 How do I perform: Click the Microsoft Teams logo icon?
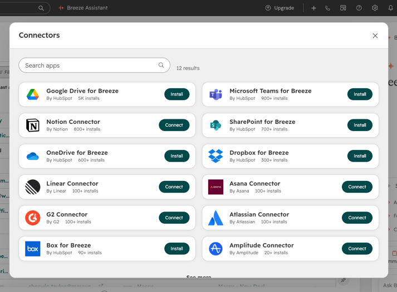coord(215,94)
